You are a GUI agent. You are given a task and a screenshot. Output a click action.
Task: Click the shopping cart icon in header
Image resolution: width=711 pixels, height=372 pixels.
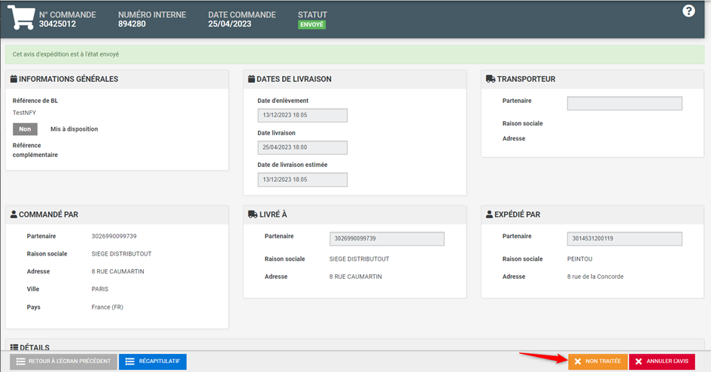[x=21, y=18]
